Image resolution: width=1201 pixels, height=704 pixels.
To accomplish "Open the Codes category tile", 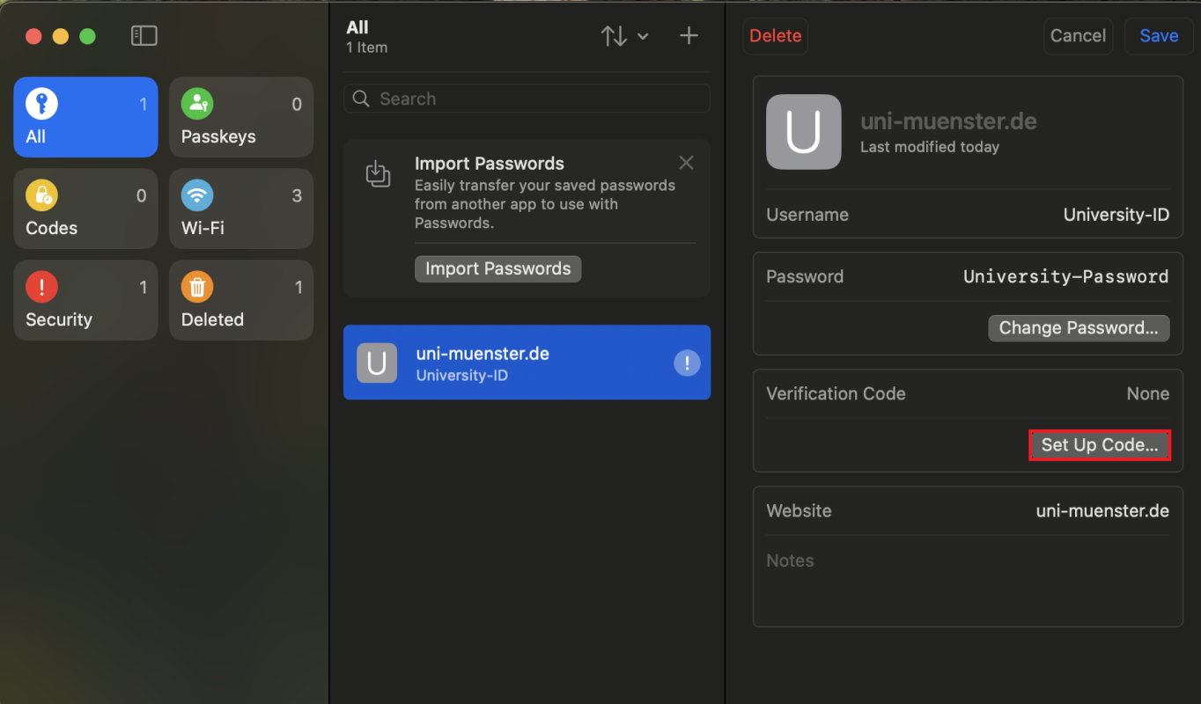I will tap(85, 209).
